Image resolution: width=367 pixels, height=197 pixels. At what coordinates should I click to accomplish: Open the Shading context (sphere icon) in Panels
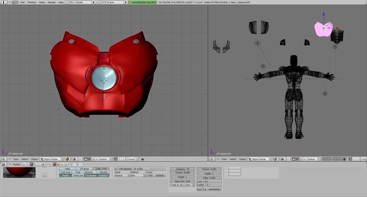click(32, 164)
